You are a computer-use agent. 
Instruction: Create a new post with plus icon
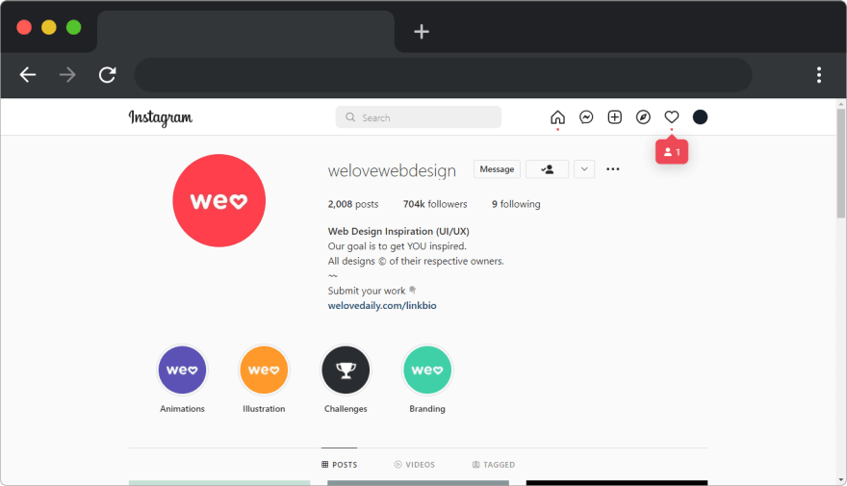(615, 117)
